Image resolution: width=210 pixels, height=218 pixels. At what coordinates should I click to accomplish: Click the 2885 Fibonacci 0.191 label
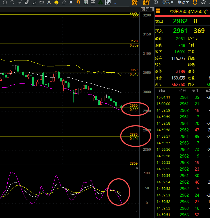click(134, 137)
